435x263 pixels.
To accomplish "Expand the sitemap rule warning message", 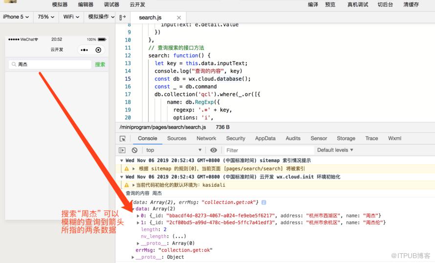I will (x=134, y=169).
